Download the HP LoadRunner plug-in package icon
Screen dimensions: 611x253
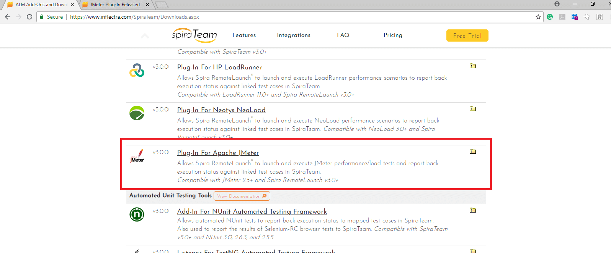coord(473,66)
